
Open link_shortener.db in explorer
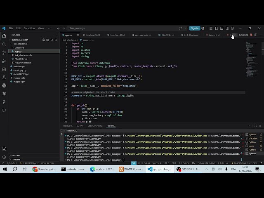pyautogui.click(x=23, y=55)
